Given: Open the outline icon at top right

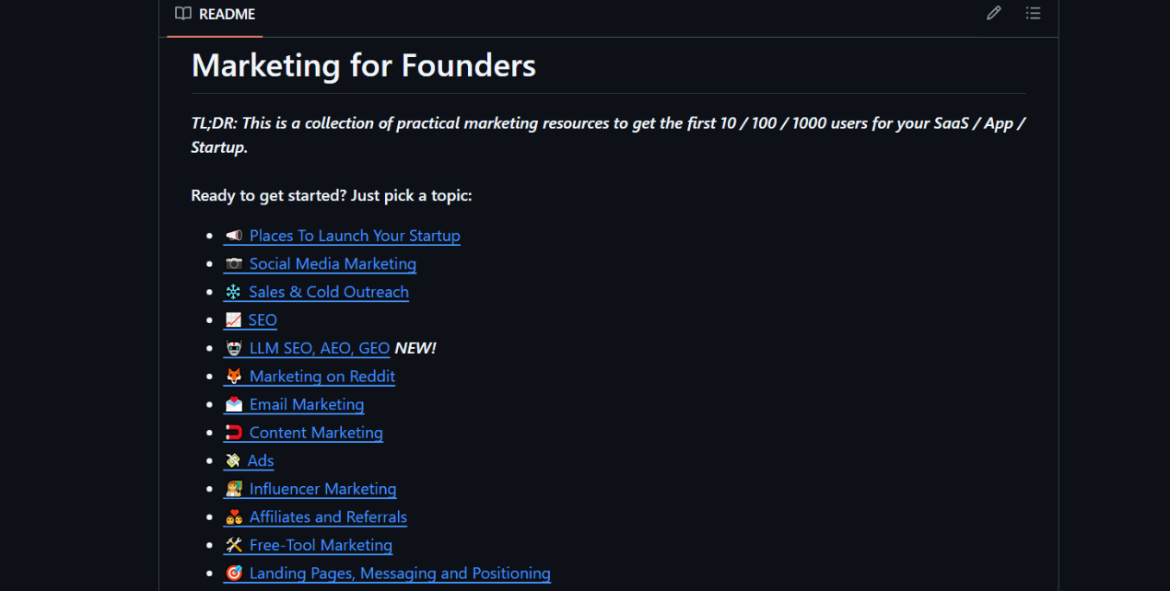Looking at the screenshot, I should coord(1034,13).
